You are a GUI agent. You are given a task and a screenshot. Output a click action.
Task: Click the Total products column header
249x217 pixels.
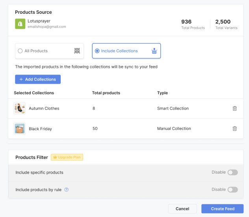106,93
